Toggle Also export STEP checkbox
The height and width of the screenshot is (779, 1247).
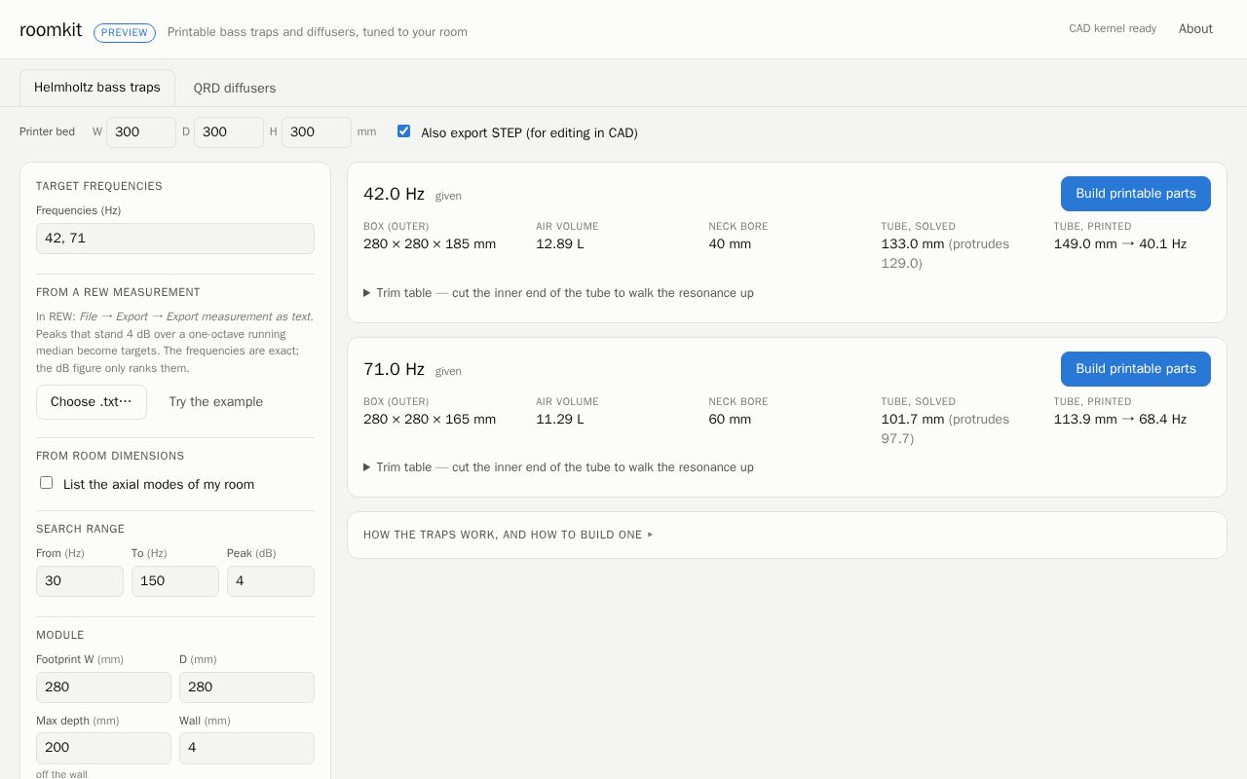point(403,131)
